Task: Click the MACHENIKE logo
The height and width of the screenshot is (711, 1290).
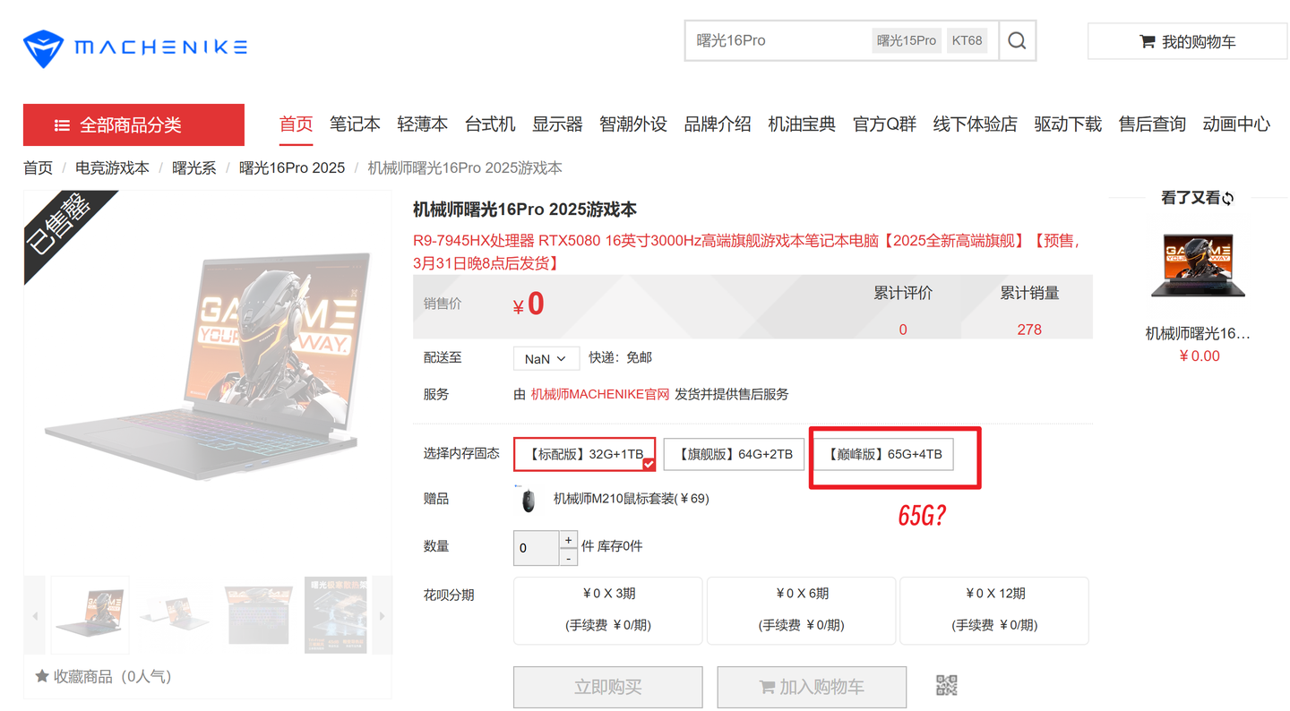Action: pos(135,47)
